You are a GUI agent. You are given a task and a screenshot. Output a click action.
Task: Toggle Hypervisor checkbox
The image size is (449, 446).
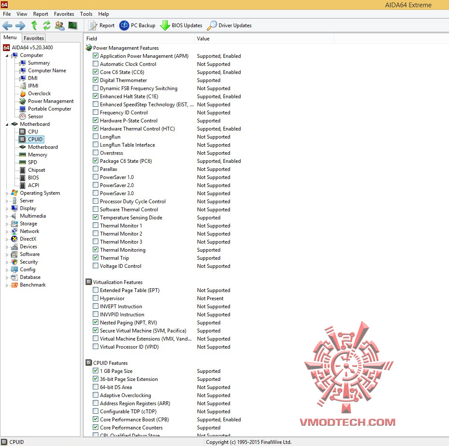96,298
